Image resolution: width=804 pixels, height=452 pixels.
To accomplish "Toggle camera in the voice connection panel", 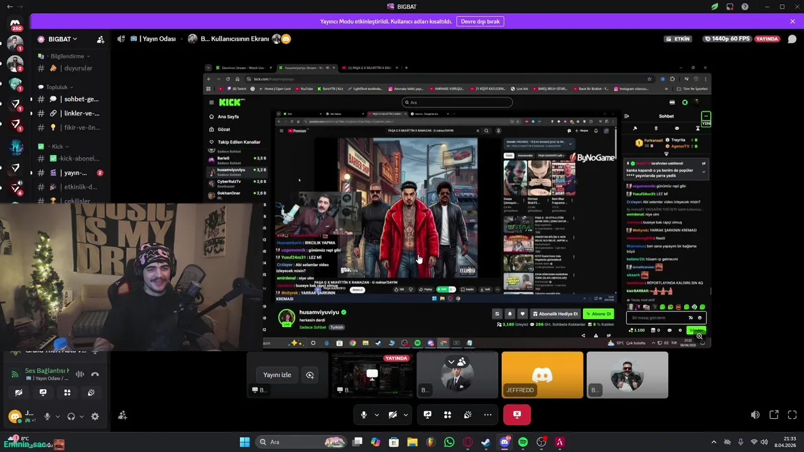I will (x=18, y=392).
